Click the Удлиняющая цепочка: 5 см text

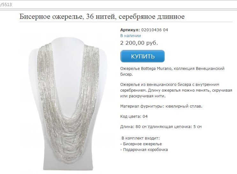point(174,127)
